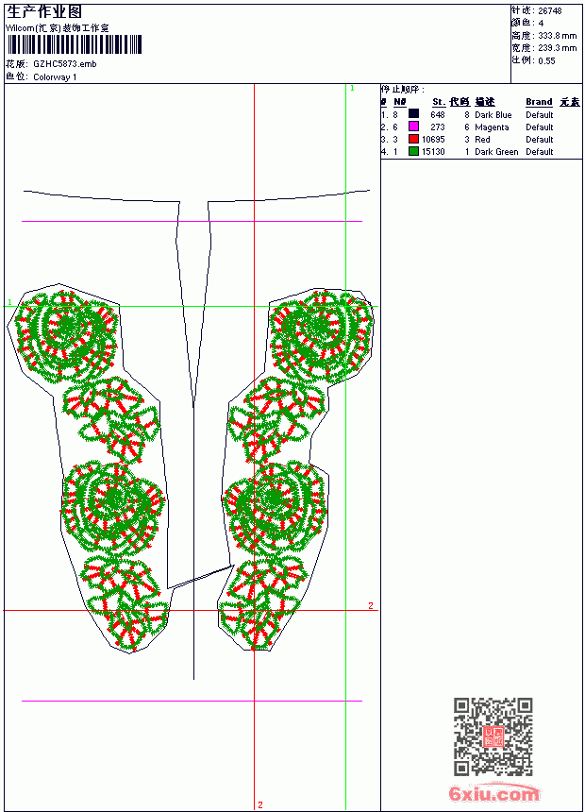Click the Dark Blue color swatch
Image resolution: width=585 pixels, height=812 pixels.
[413, 114]
